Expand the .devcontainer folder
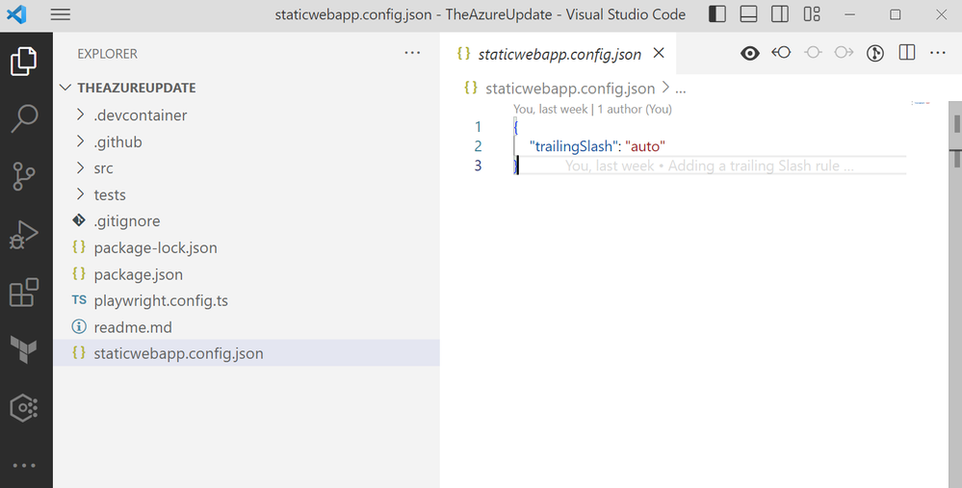The width and height of the screenshot is (962, 488). click(x=247, y=116)
